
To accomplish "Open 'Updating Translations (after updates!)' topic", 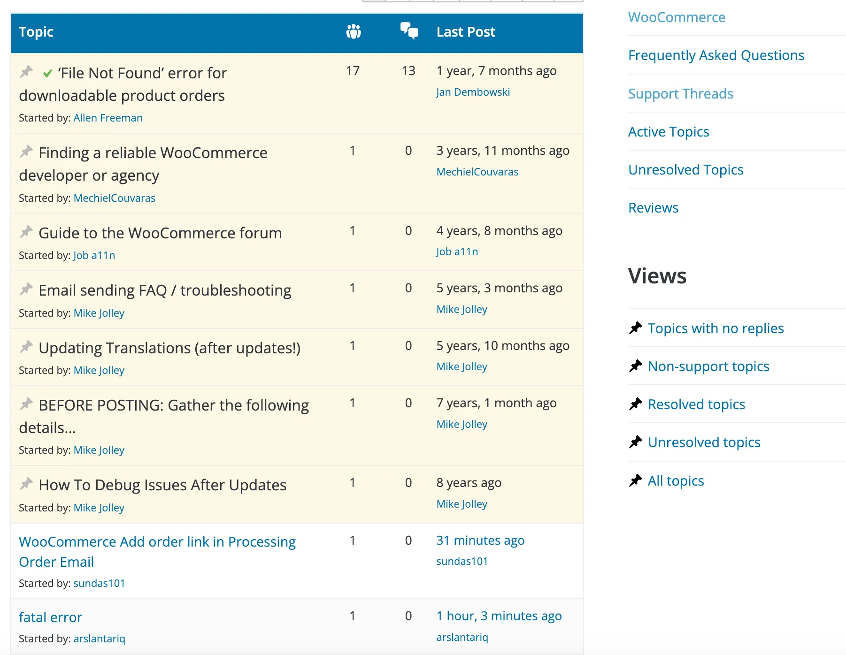I will click(x=169, y=348).
